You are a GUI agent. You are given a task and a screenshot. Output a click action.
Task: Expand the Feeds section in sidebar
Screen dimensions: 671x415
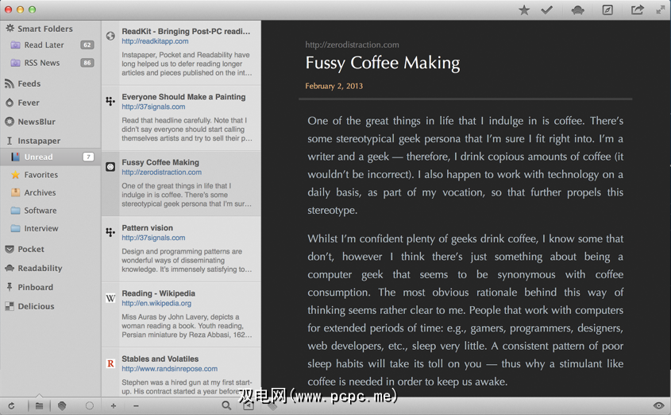pos(29,83)
